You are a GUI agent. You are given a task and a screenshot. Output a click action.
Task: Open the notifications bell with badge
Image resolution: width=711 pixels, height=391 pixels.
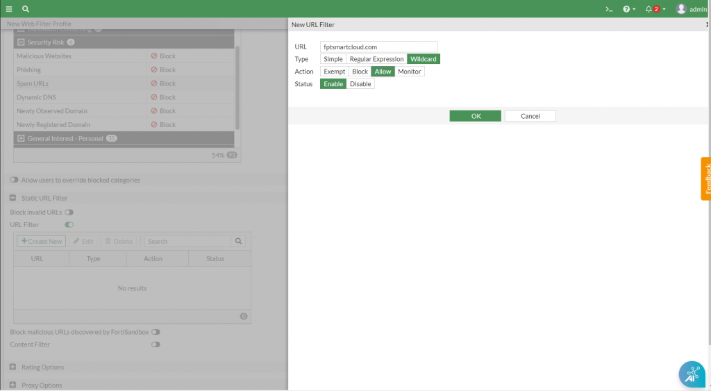point(653,9)
